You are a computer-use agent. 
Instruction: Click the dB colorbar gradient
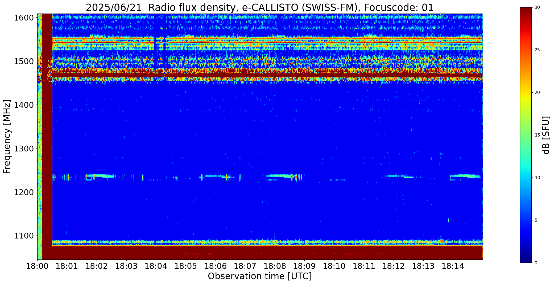526,135
